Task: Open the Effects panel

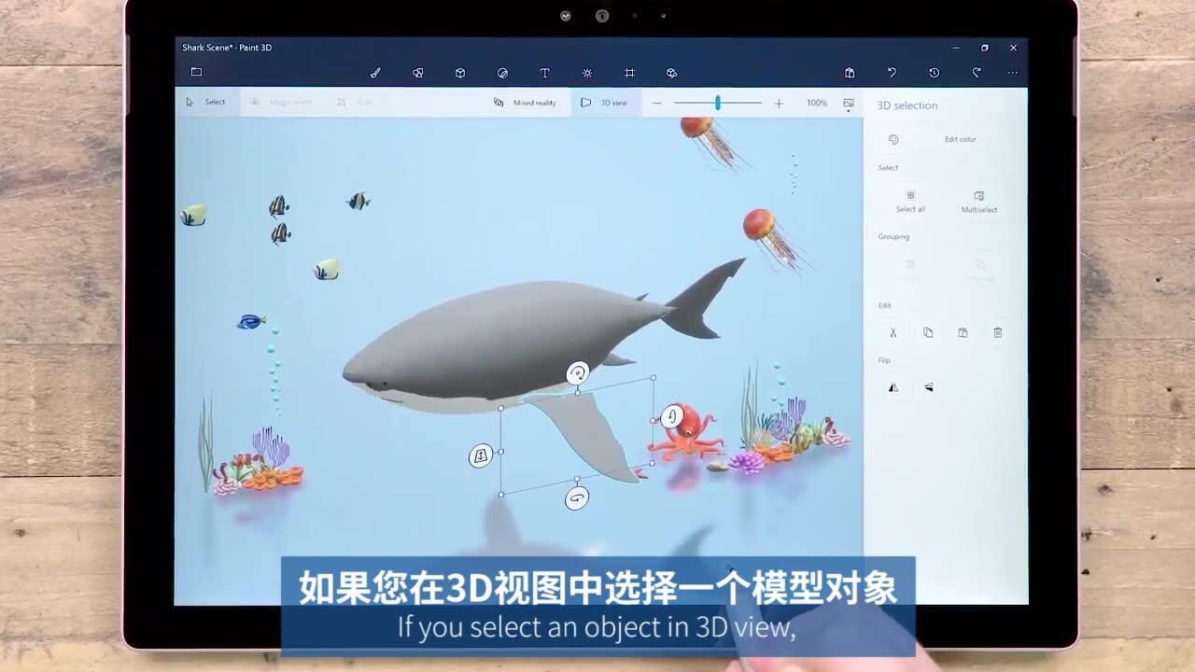Action: pos(586,72)
